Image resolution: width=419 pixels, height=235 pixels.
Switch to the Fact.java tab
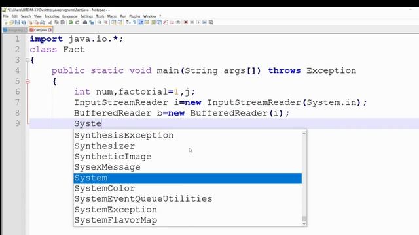pyautogui.click(x=41, y=30)
